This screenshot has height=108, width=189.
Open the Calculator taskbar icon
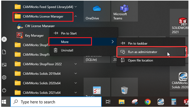(174, 102)
